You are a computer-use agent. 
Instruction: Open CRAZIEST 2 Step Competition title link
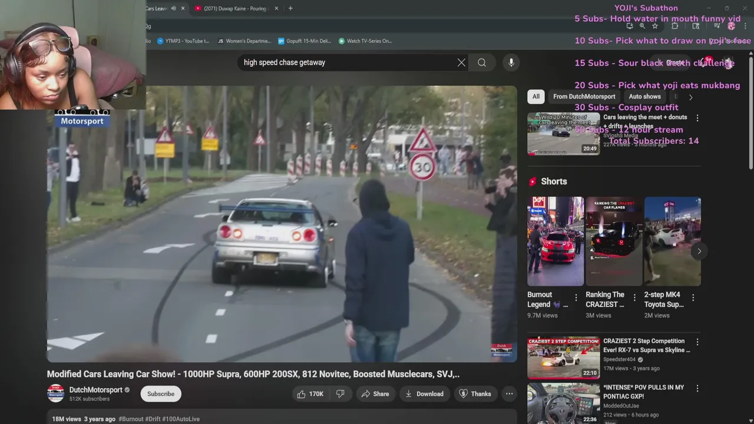pyautogui.click(x=647, y=346)
